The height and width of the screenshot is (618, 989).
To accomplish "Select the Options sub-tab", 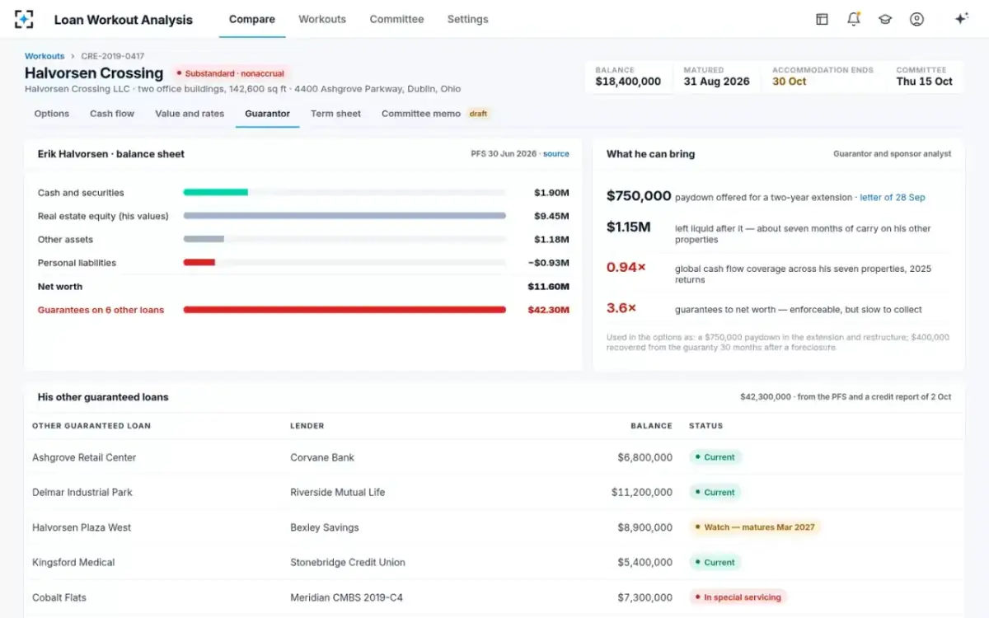I will (x=52, y=114).
